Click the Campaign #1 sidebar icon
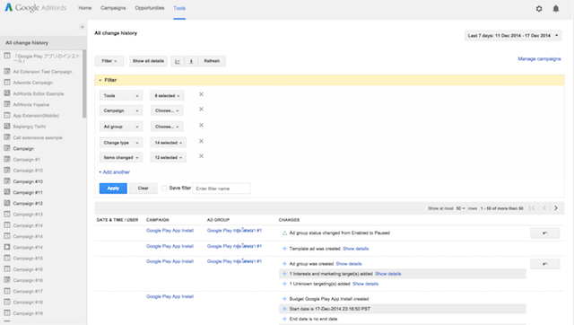 pos(7,160)
